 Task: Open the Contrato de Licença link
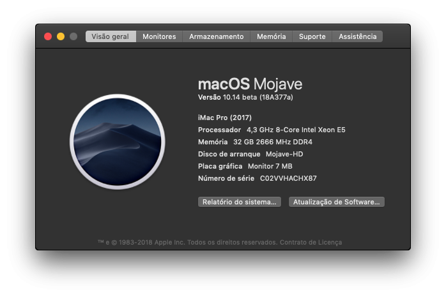click(311, 243)
